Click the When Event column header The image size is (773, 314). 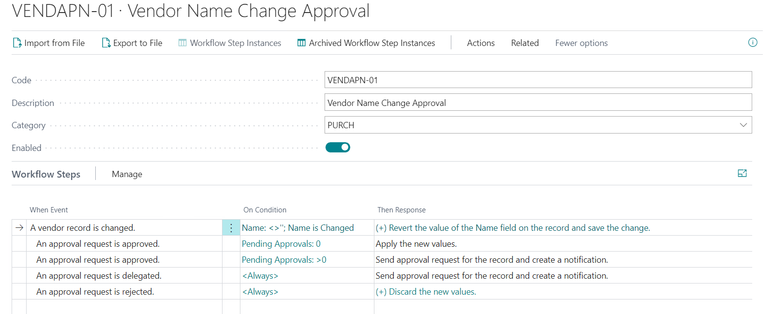49,210
